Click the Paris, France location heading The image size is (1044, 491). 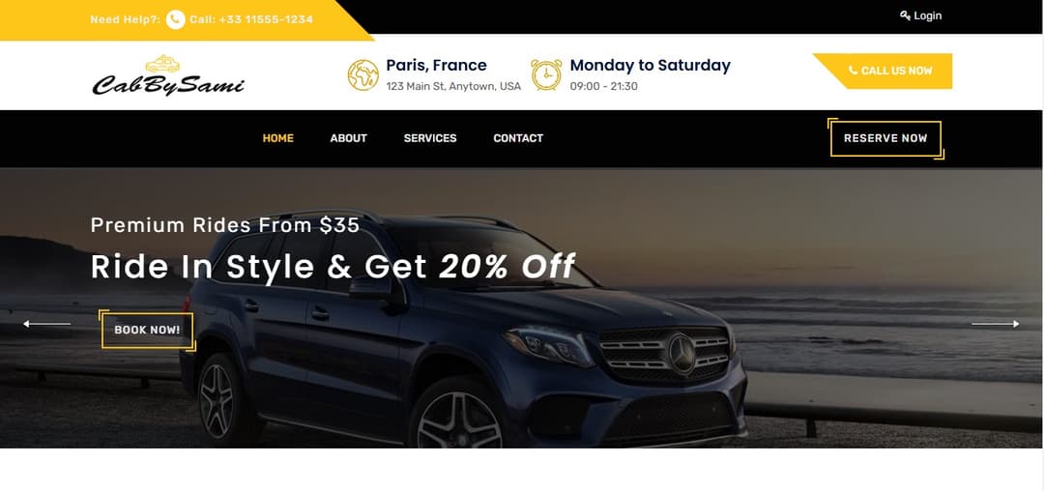[x=436, y=65]
